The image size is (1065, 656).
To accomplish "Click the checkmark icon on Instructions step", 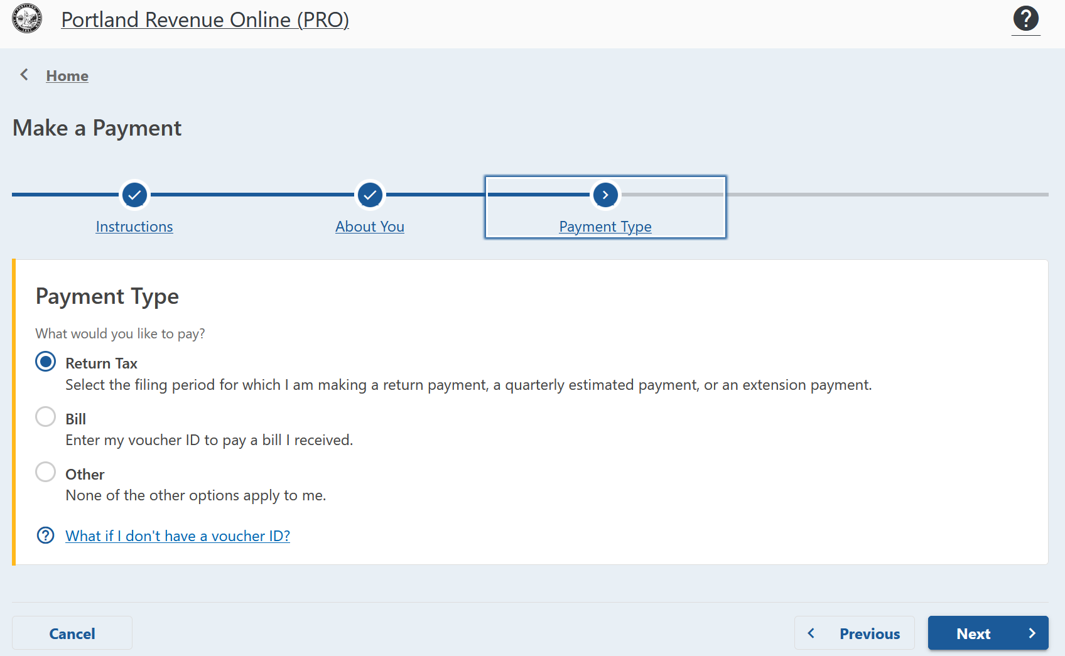I will 134,195.
